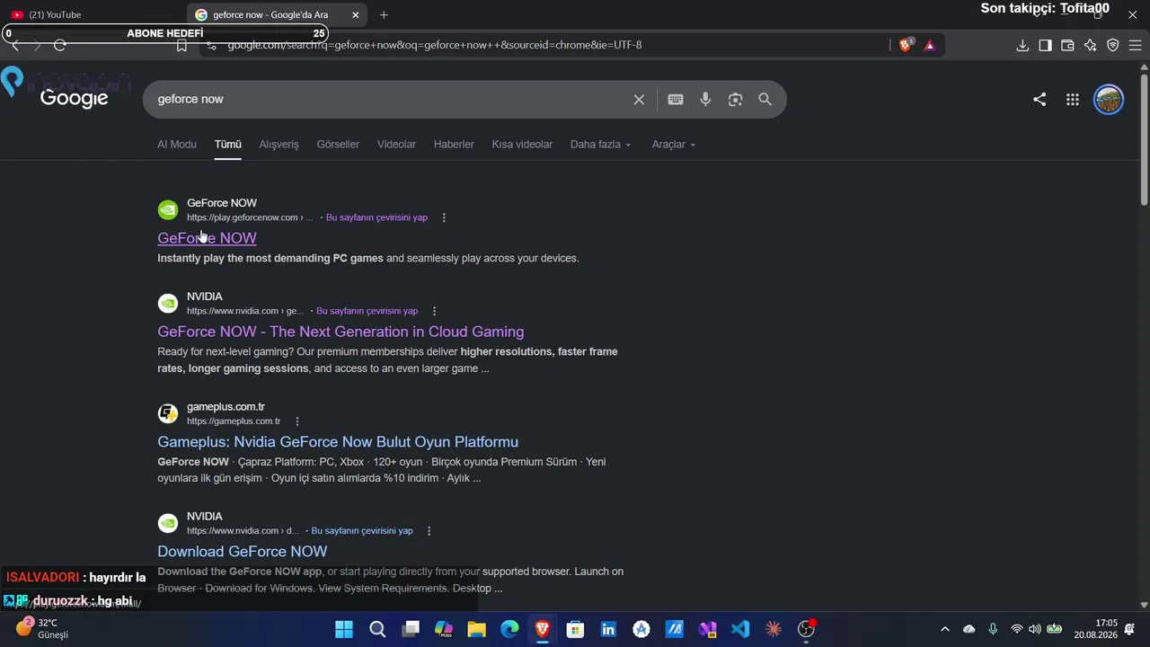The image size is (1150, 647).
Task: Open the Gameplus Nvidia GeForce Now link
Action: 338,442
